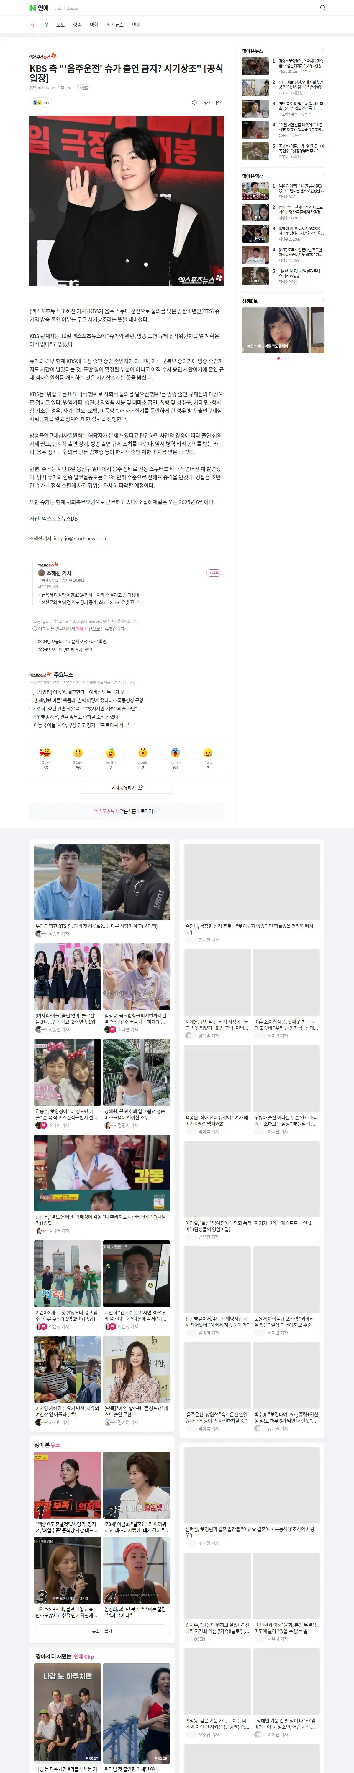Open the 뉴스 link beside the 연예 logo
Screen dimensions: 354x1773
point(58,8)
